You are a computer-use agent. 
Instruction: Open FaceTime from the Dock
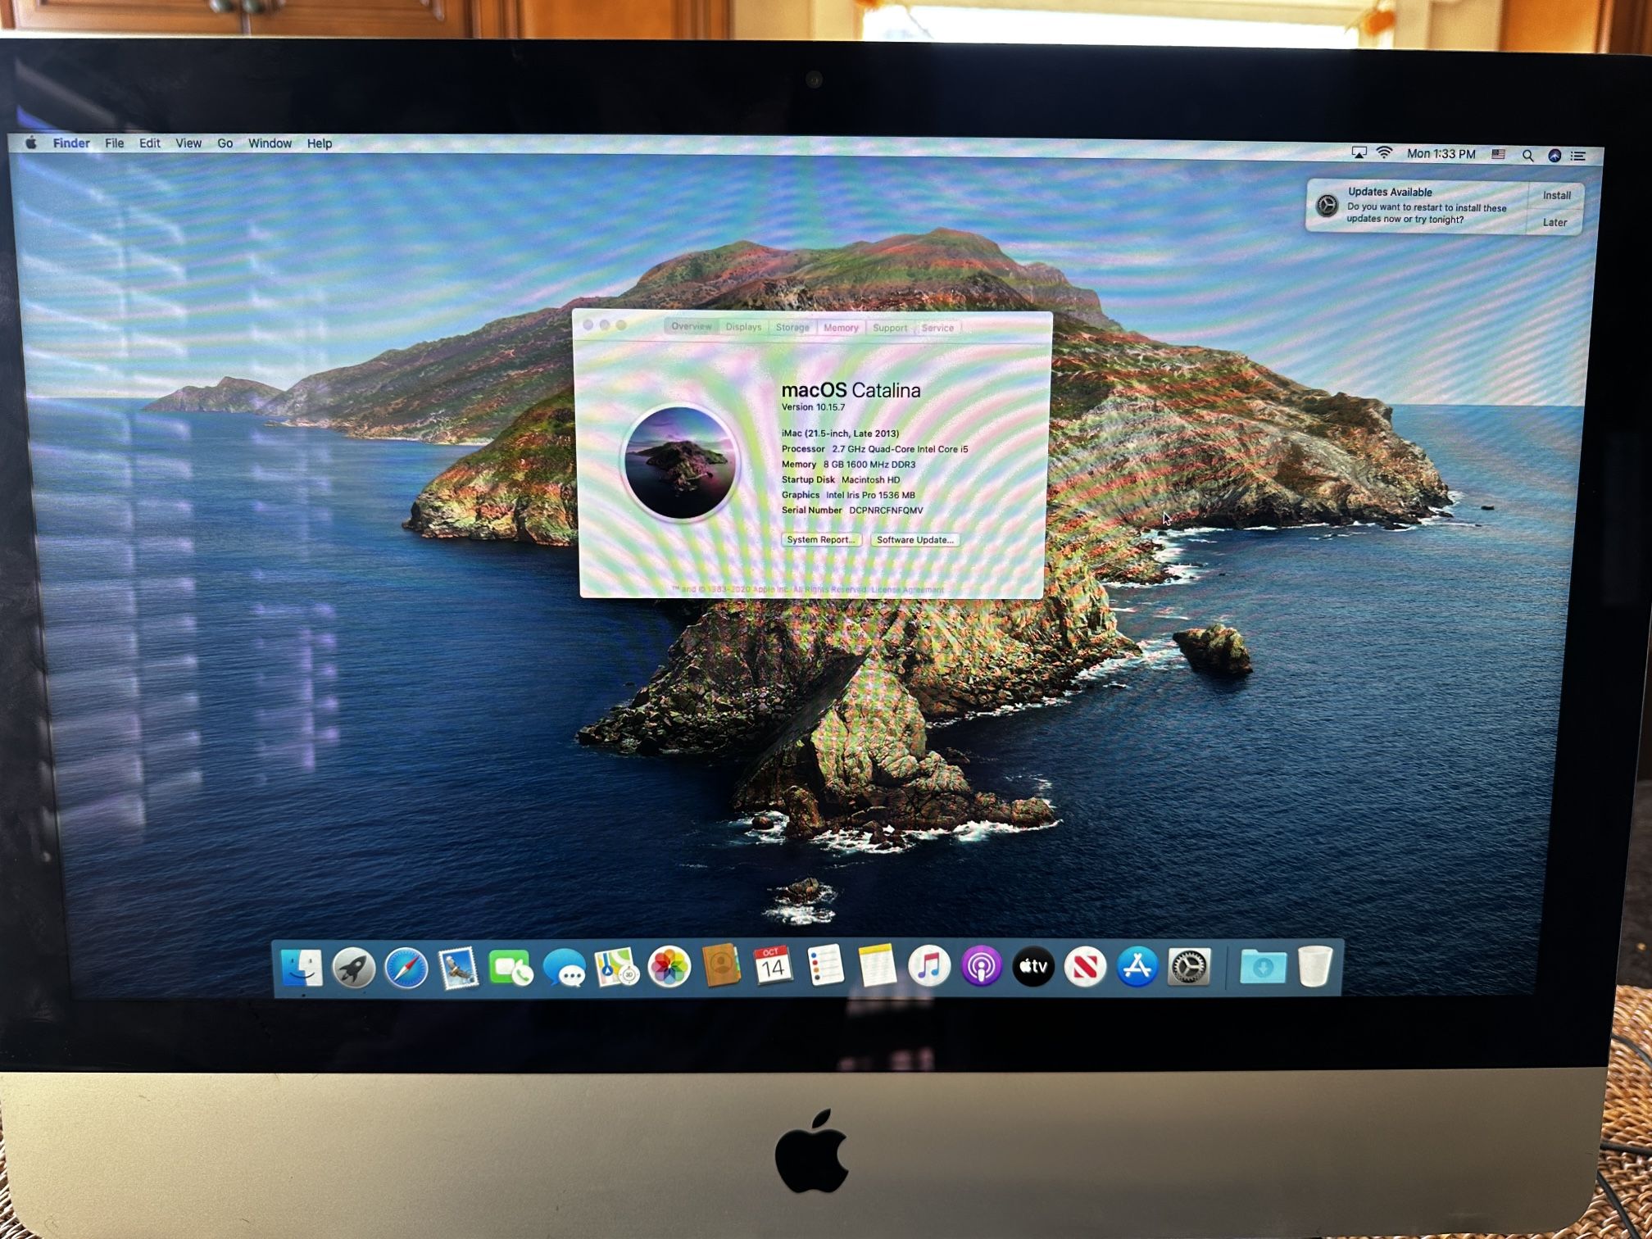(x=511, y=969)
